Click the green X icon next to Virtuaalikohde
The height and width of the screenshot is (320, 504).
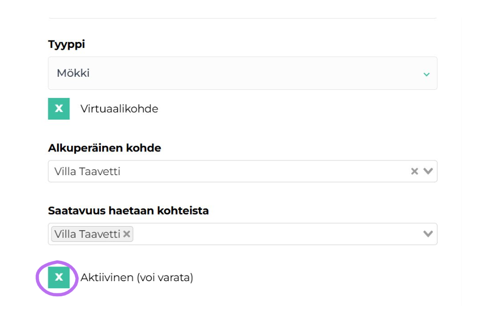(59, 109)
